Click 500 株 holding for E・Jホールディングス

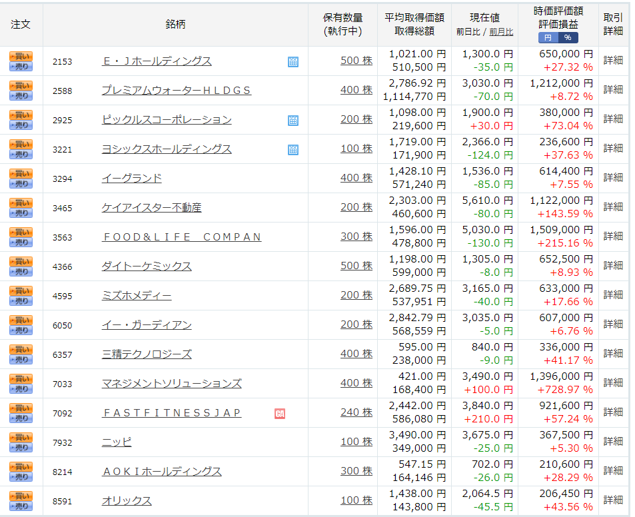(x=356, y=61)
